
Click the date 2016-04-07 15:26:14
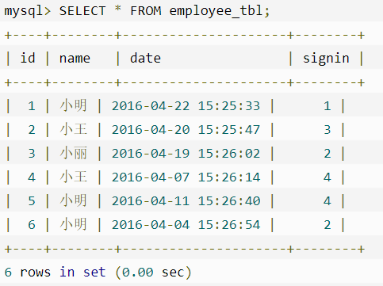[186, 177]
